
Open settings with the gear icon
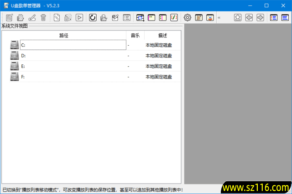coord(187,17)
